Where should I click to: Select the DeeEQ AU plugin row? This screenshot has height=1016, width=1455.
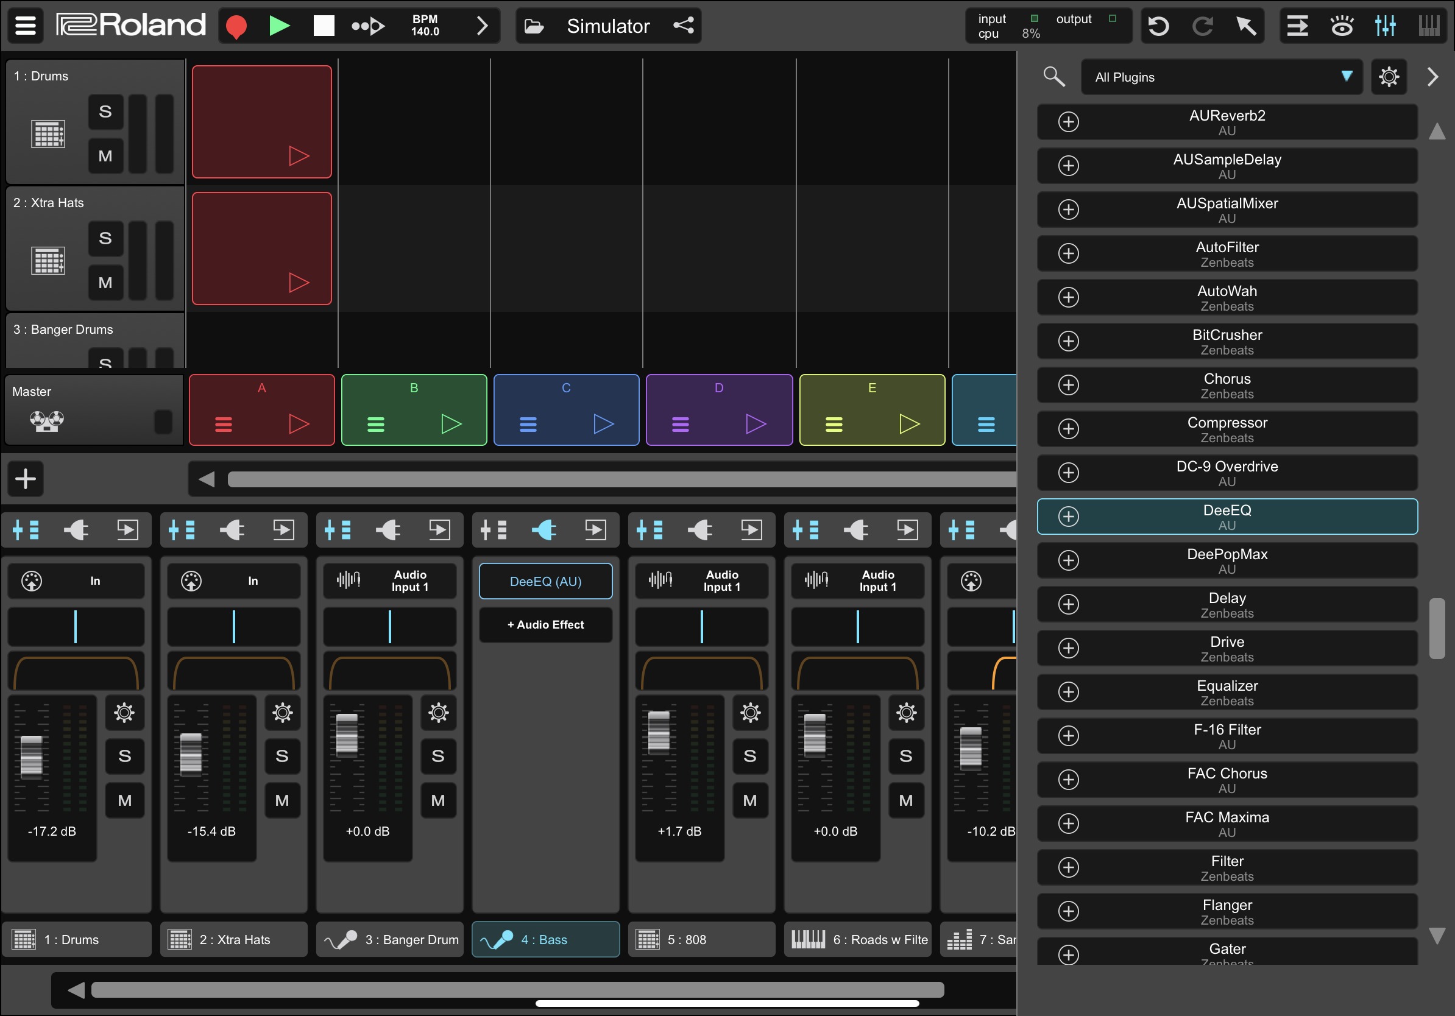click(1227, 517)
